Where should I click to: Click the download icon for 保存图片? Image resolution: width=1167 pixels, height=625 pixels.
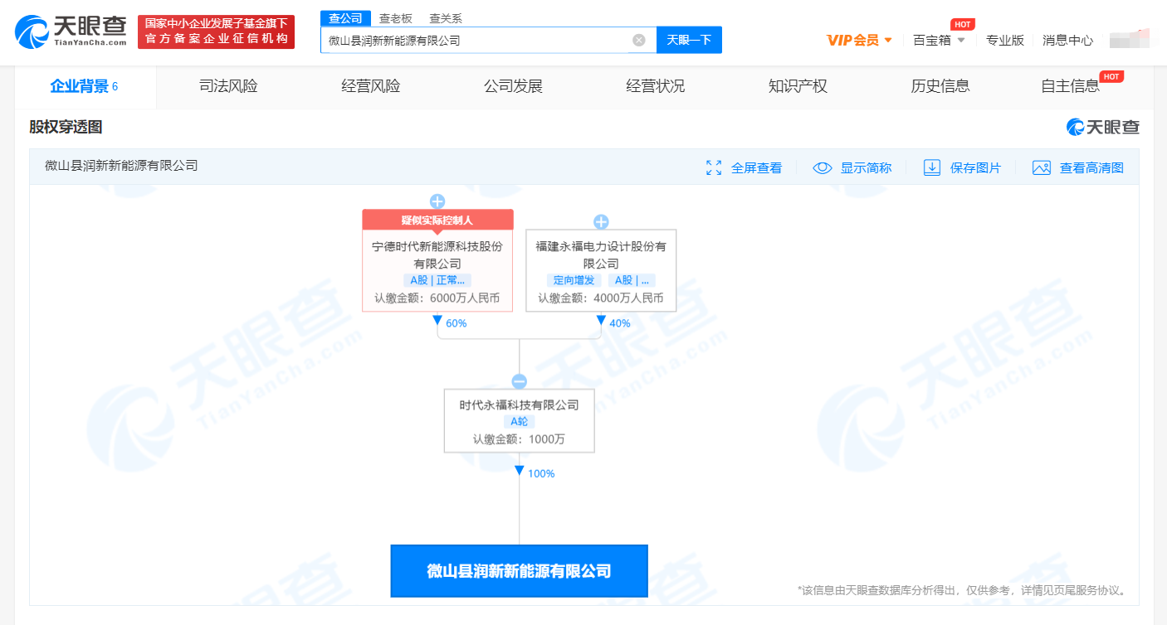[932, 167]
